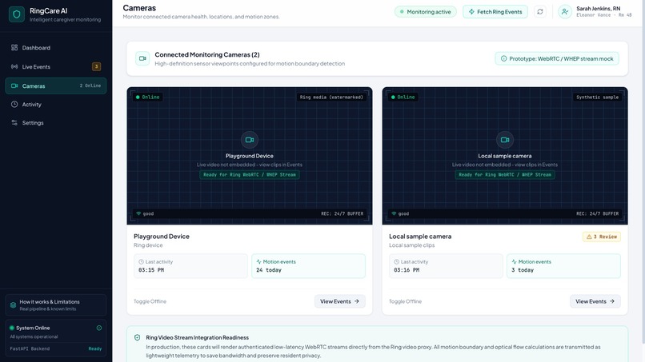This screenshot has height=362, width=645.
Task: Click Motion events 24 today tile
Action: pos(309,266)
